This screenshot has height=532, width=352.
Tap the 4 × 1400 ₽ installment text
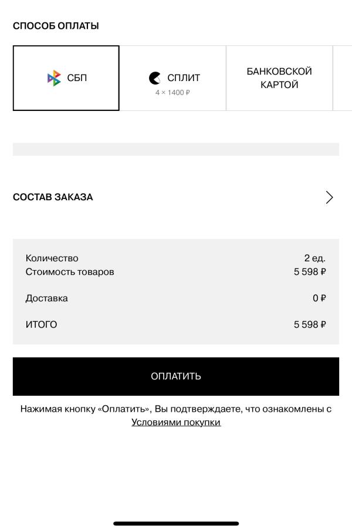click(x=172, y=93)
